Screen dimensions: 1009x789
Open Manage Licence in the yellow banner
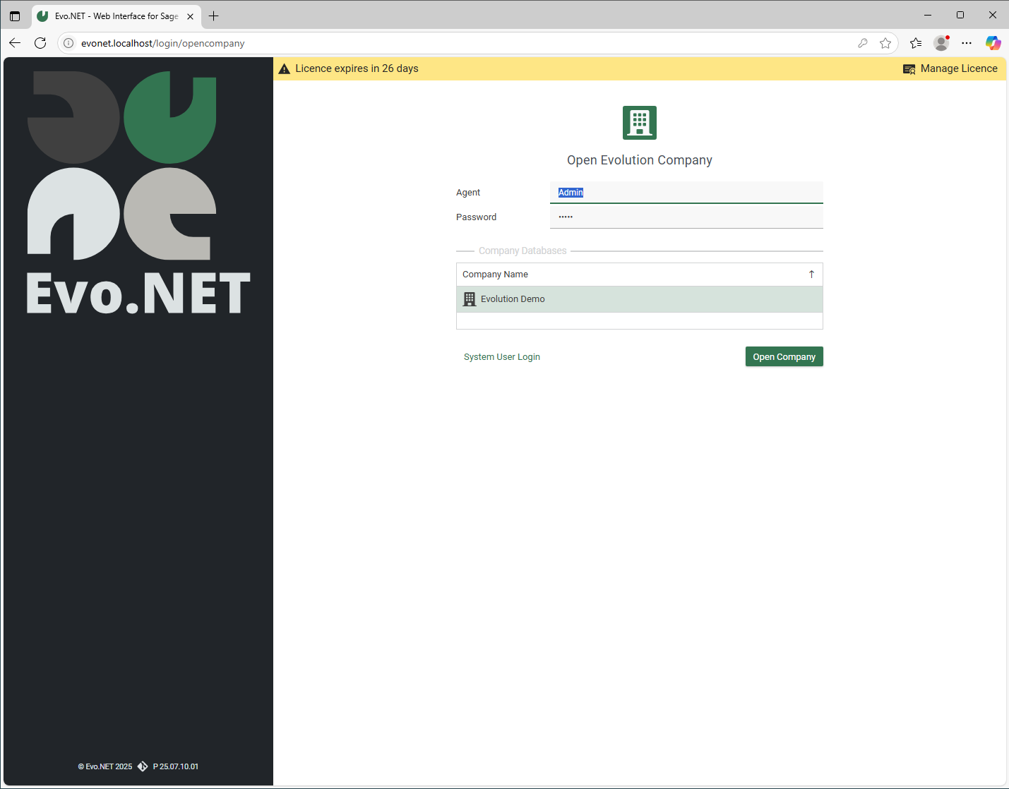click(x=950, y=68)
